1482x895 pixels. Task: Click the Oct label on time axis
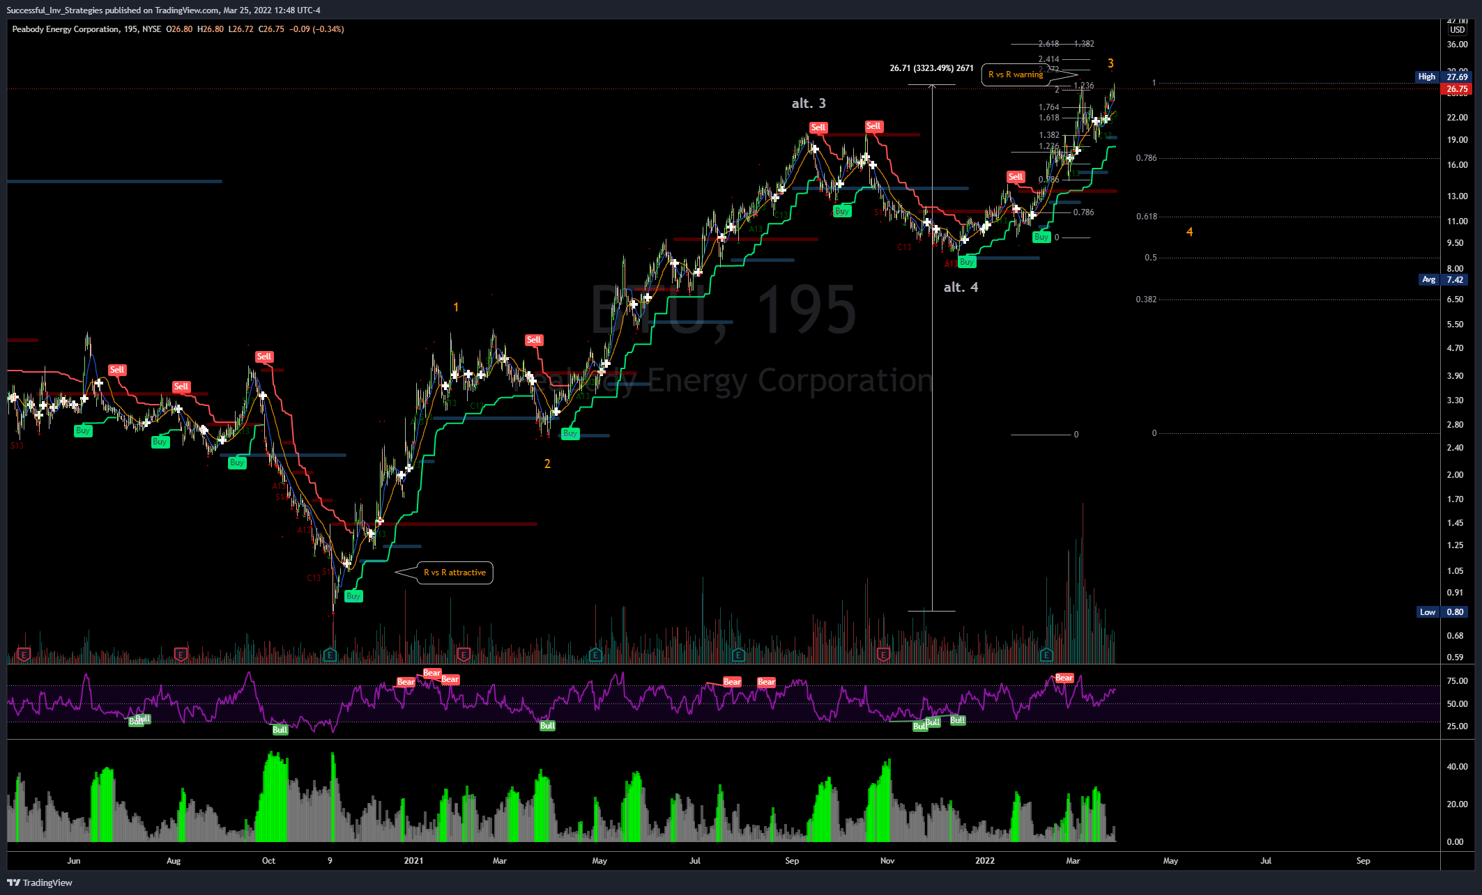[x=268, y=861]
